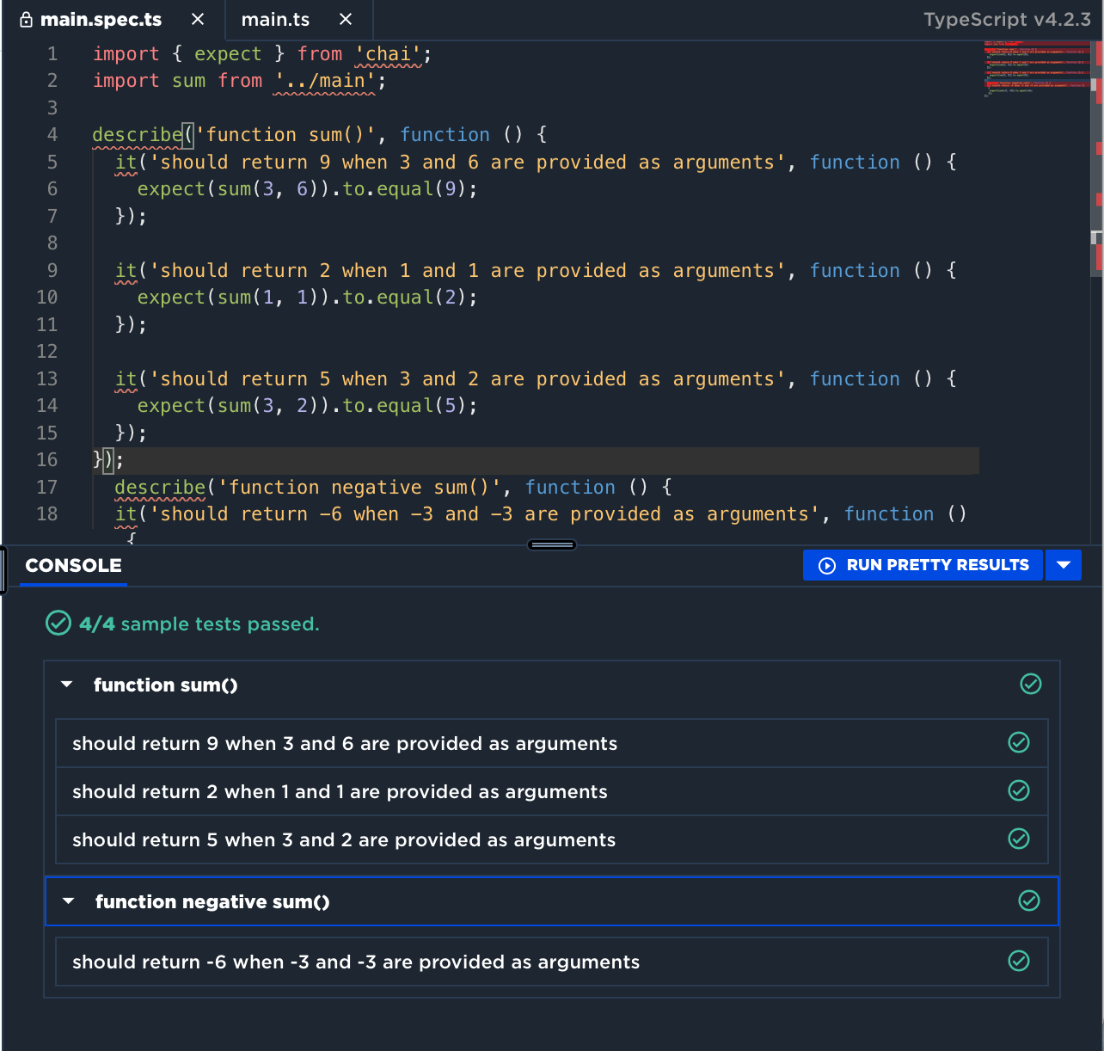Image resolution: width=1104 pixels, height=1051 pixels.
Task: Click the panel divider handle between editor and console
Action: [x=551, y=544]
